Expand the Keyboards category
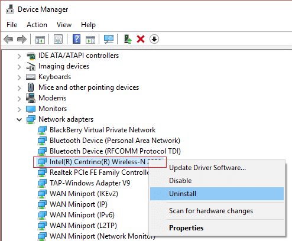Viewport: 292px width, 241px height. click(19, 77)
